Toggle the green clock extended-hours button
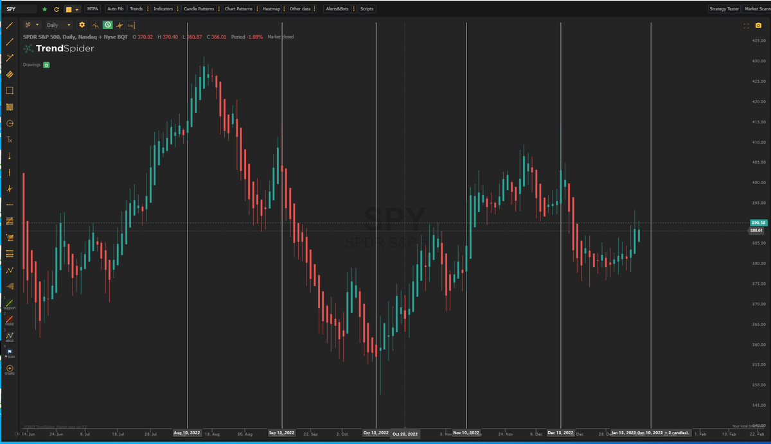The height and width of the screenshot is (444, 771). (107, 24)
